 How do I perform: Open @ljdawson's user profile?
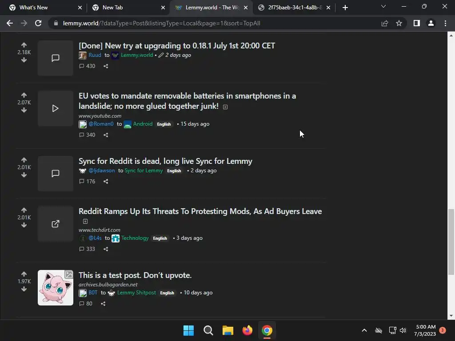pyautogui.click(x=102, y=170)
